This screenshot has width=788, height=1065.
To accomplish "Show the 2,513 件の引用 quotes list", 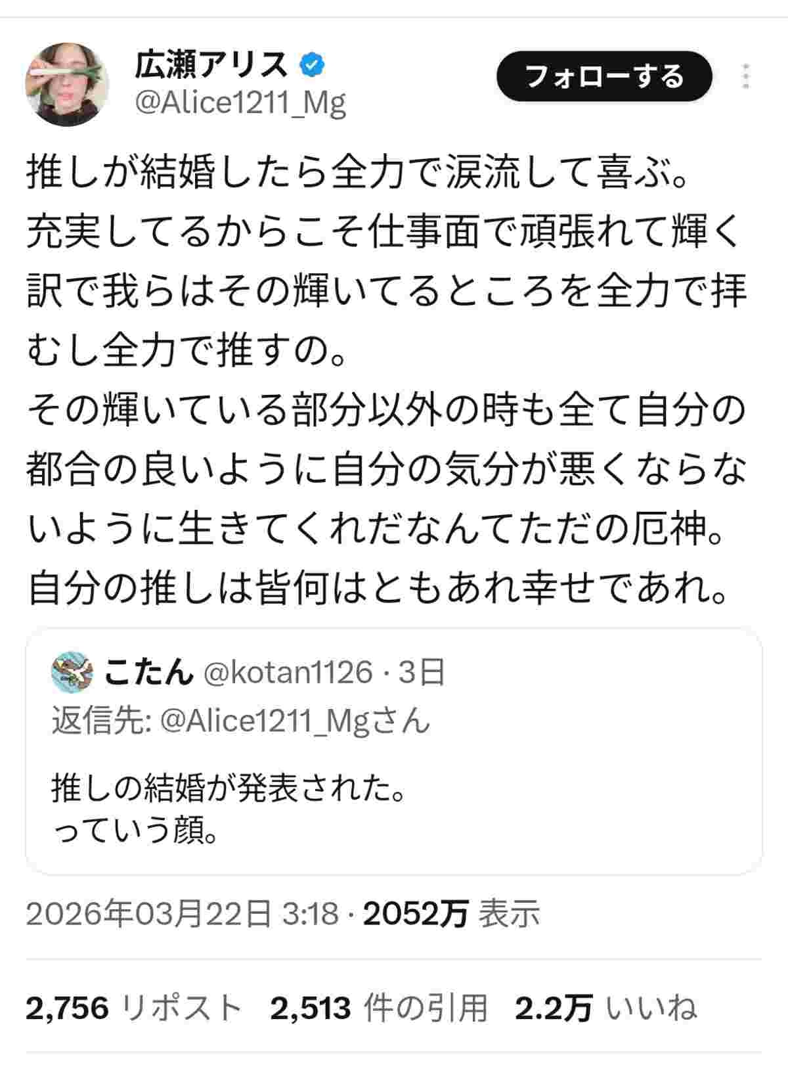I will (x=379, y=1008).
